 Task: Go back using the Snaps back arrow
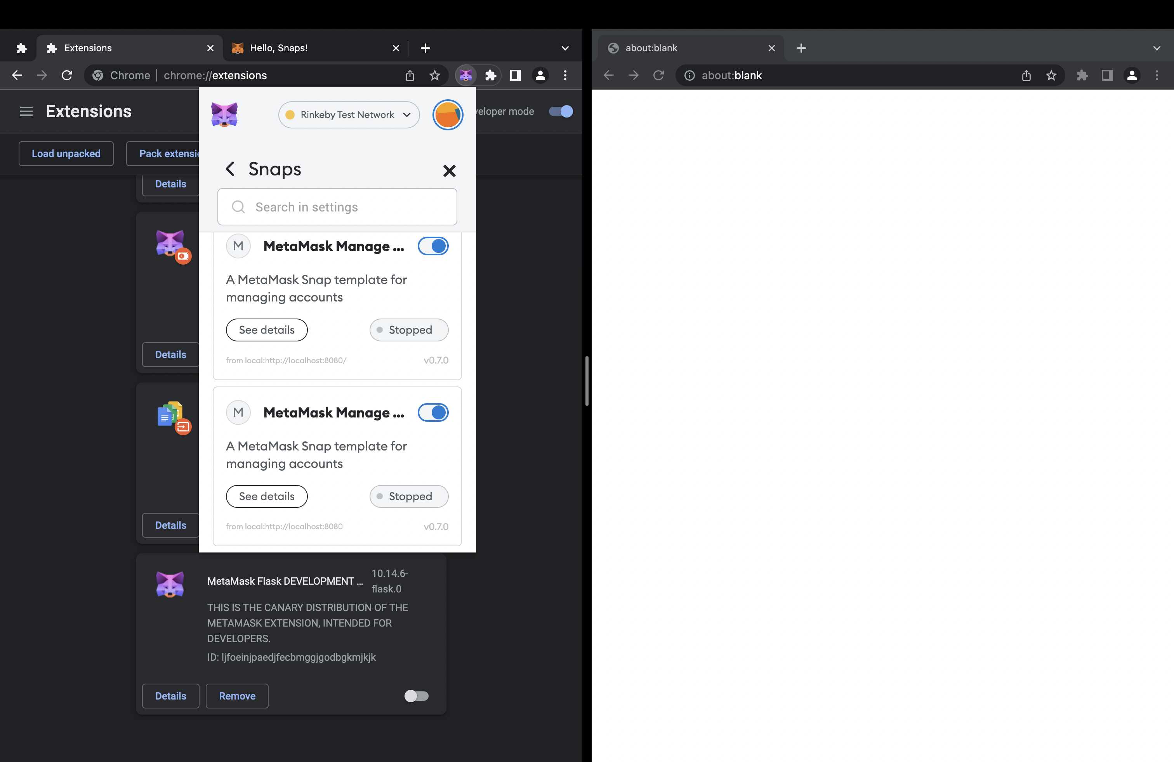click(230, 168)
